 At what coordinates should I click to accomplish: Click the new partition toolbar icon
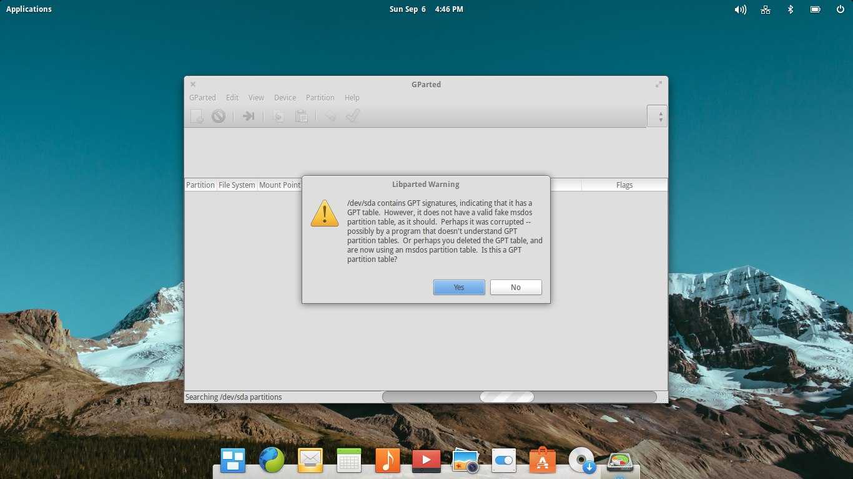(197, 116)
